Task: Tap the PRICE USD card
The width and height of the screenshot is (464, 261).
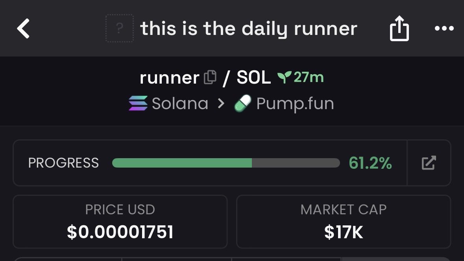Action: point(120,222)
